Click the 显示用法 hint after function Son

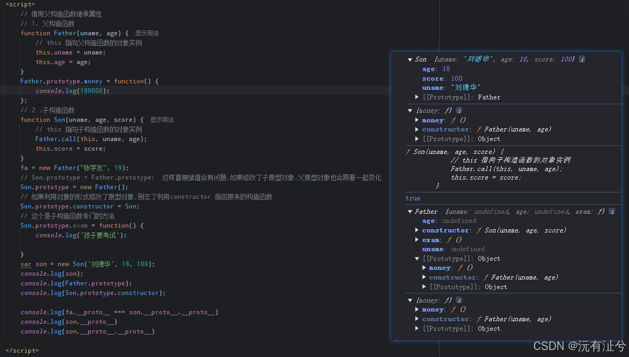[x=162, y=120]
